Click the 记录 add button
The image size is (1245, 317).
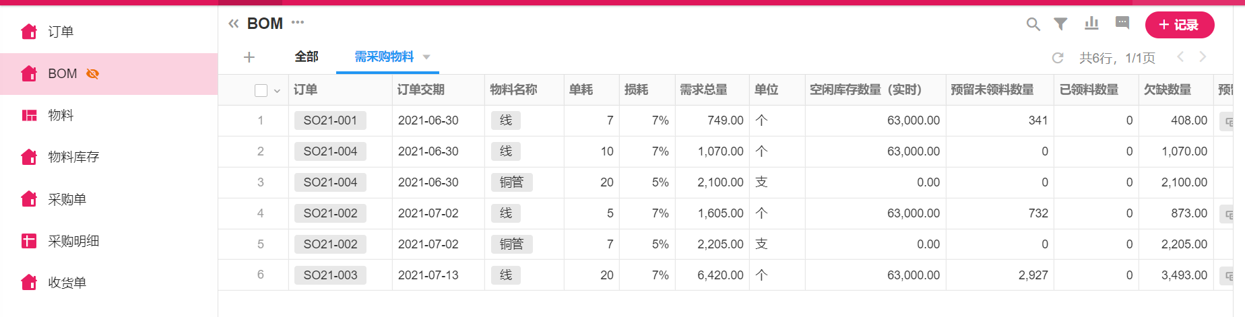click(1179, 25)
